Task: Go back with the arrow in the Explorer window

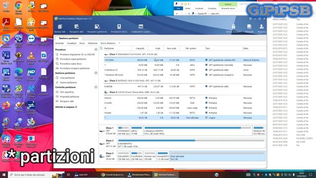Action: point(177,14)
